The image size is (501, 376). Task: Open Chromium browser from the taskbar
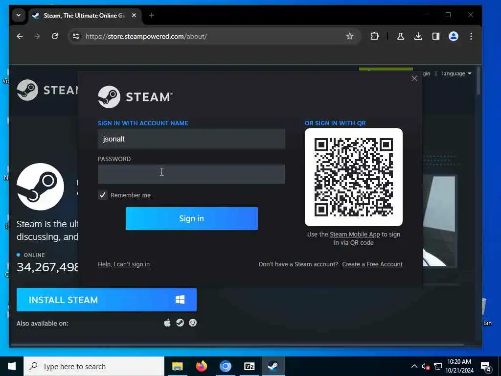click(225, 366)
